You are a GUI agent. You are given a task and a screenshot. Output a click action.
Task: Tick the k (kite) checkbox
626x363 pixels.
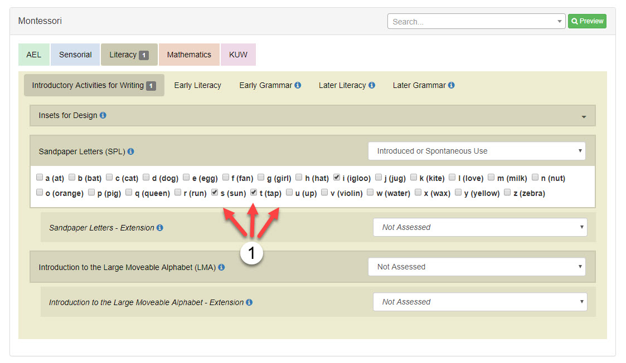pyautogui.click(x=414, y=177)
